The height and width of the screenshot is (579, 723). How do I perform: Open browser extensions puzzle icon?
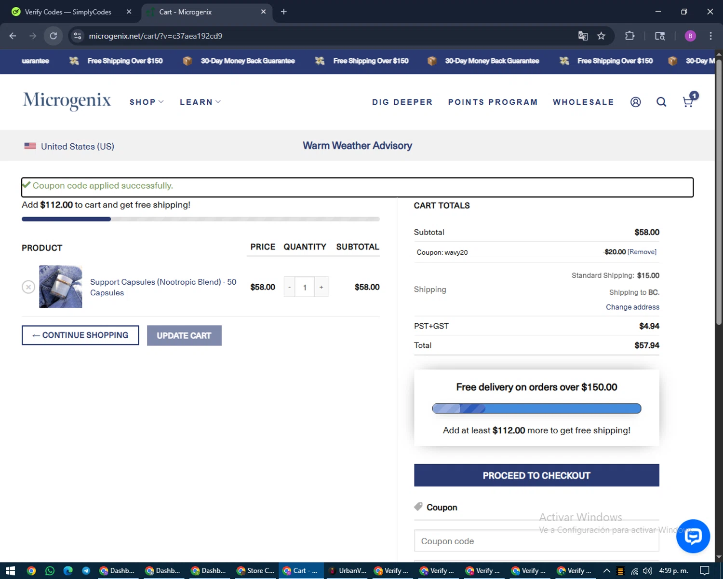[629, 36]
